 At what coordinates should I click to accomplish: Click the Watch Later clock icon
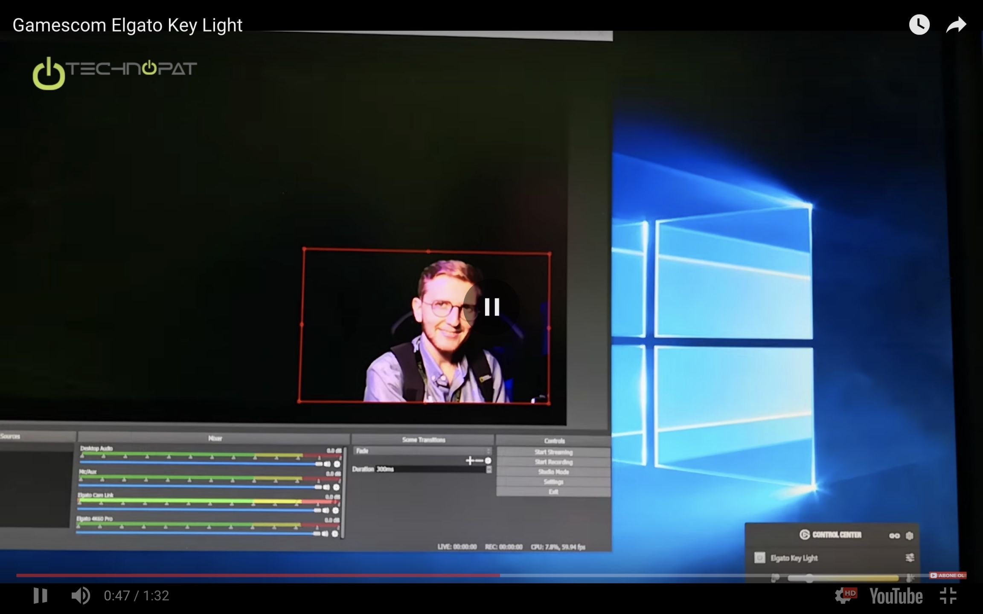click(x=919, y=25)
